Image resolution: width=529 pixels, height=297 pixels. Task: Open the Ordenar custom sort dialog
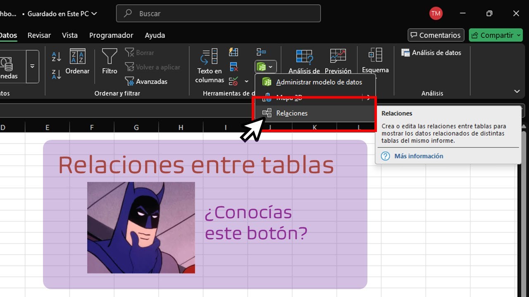(77, 62)
